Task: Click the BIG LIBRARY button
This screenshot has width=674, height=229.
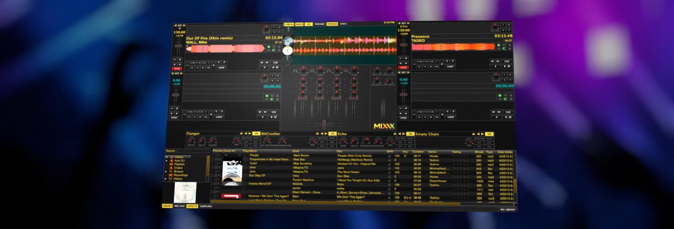Action: [508, 210]
